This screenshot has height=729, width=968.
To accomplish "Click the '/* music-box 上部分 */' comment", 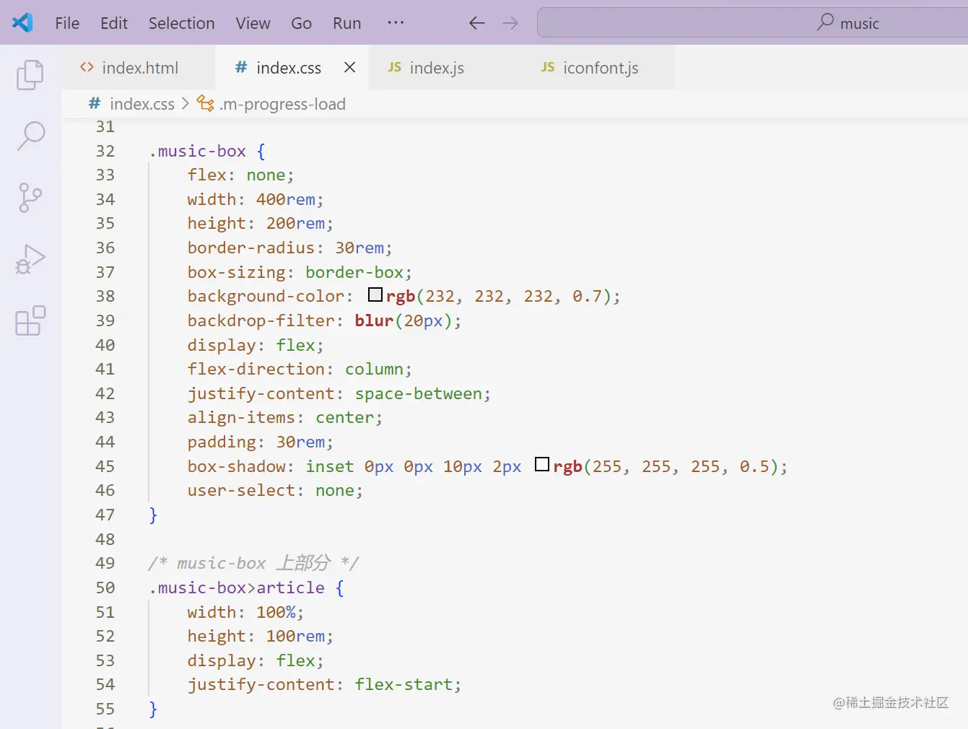I will (253, 563).
